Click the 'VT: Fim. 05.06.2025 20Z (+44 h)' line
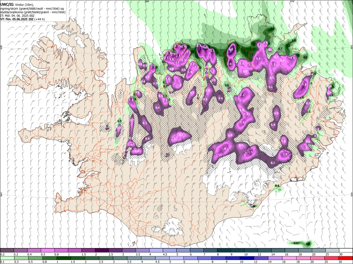The width and height of the screenshot is (353, 264). tap(23, 19)
